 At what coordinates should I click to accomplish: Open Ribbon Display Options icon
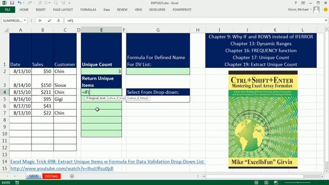303,3
